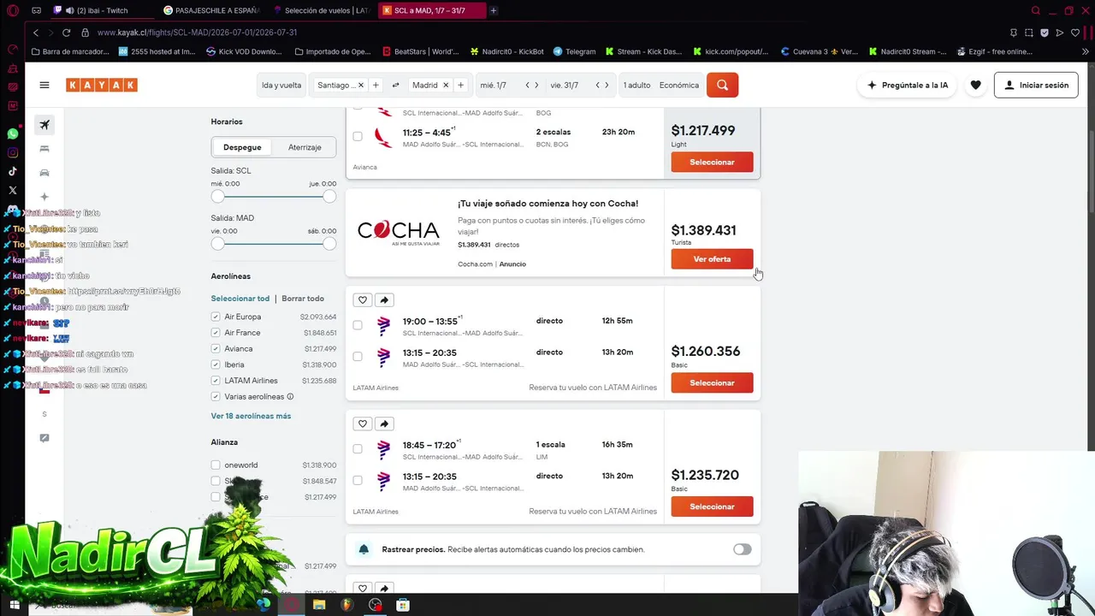
Task: Open Instagram in Opera sidebar
Action: click(x=12, y=153)
